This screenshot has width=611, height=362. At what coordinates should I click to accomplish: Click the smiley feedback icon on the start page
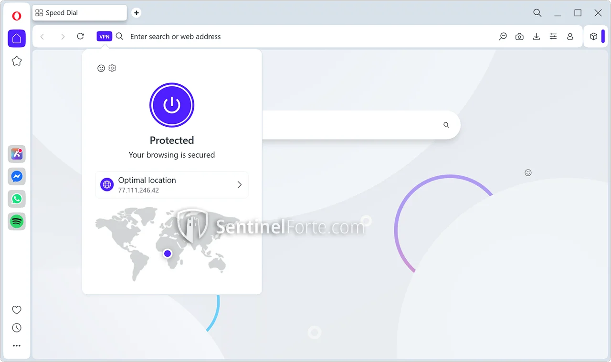[528, 172]
